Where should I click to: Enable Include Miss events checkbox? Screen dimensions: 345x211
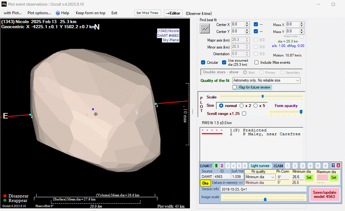[x=257, y=63]
